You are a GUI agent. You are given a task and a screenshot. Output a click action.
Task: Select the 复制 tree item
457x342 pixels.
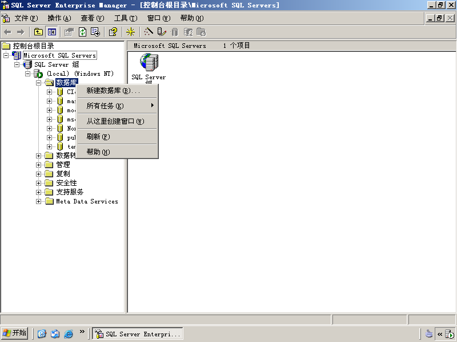63,174
